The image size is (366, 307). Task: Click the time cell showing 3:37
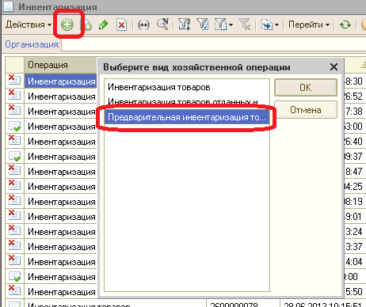(354, 247)
